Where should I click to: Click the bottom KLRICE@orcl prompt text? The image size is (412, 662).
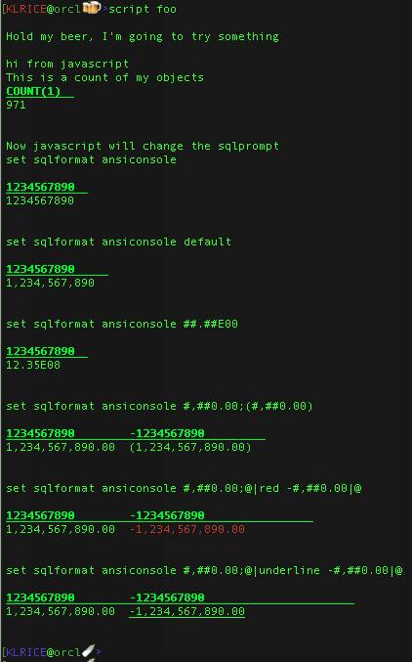(43, 652)
